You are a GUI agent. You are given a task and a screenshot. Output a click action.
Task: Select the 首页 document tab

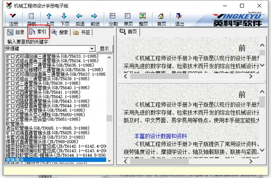128,31
